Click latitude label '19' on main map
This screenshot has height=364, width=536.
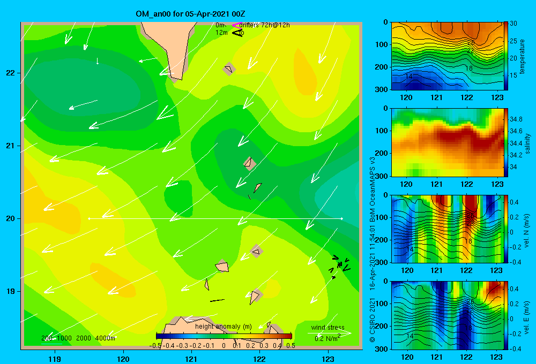(x=11, y=291)
